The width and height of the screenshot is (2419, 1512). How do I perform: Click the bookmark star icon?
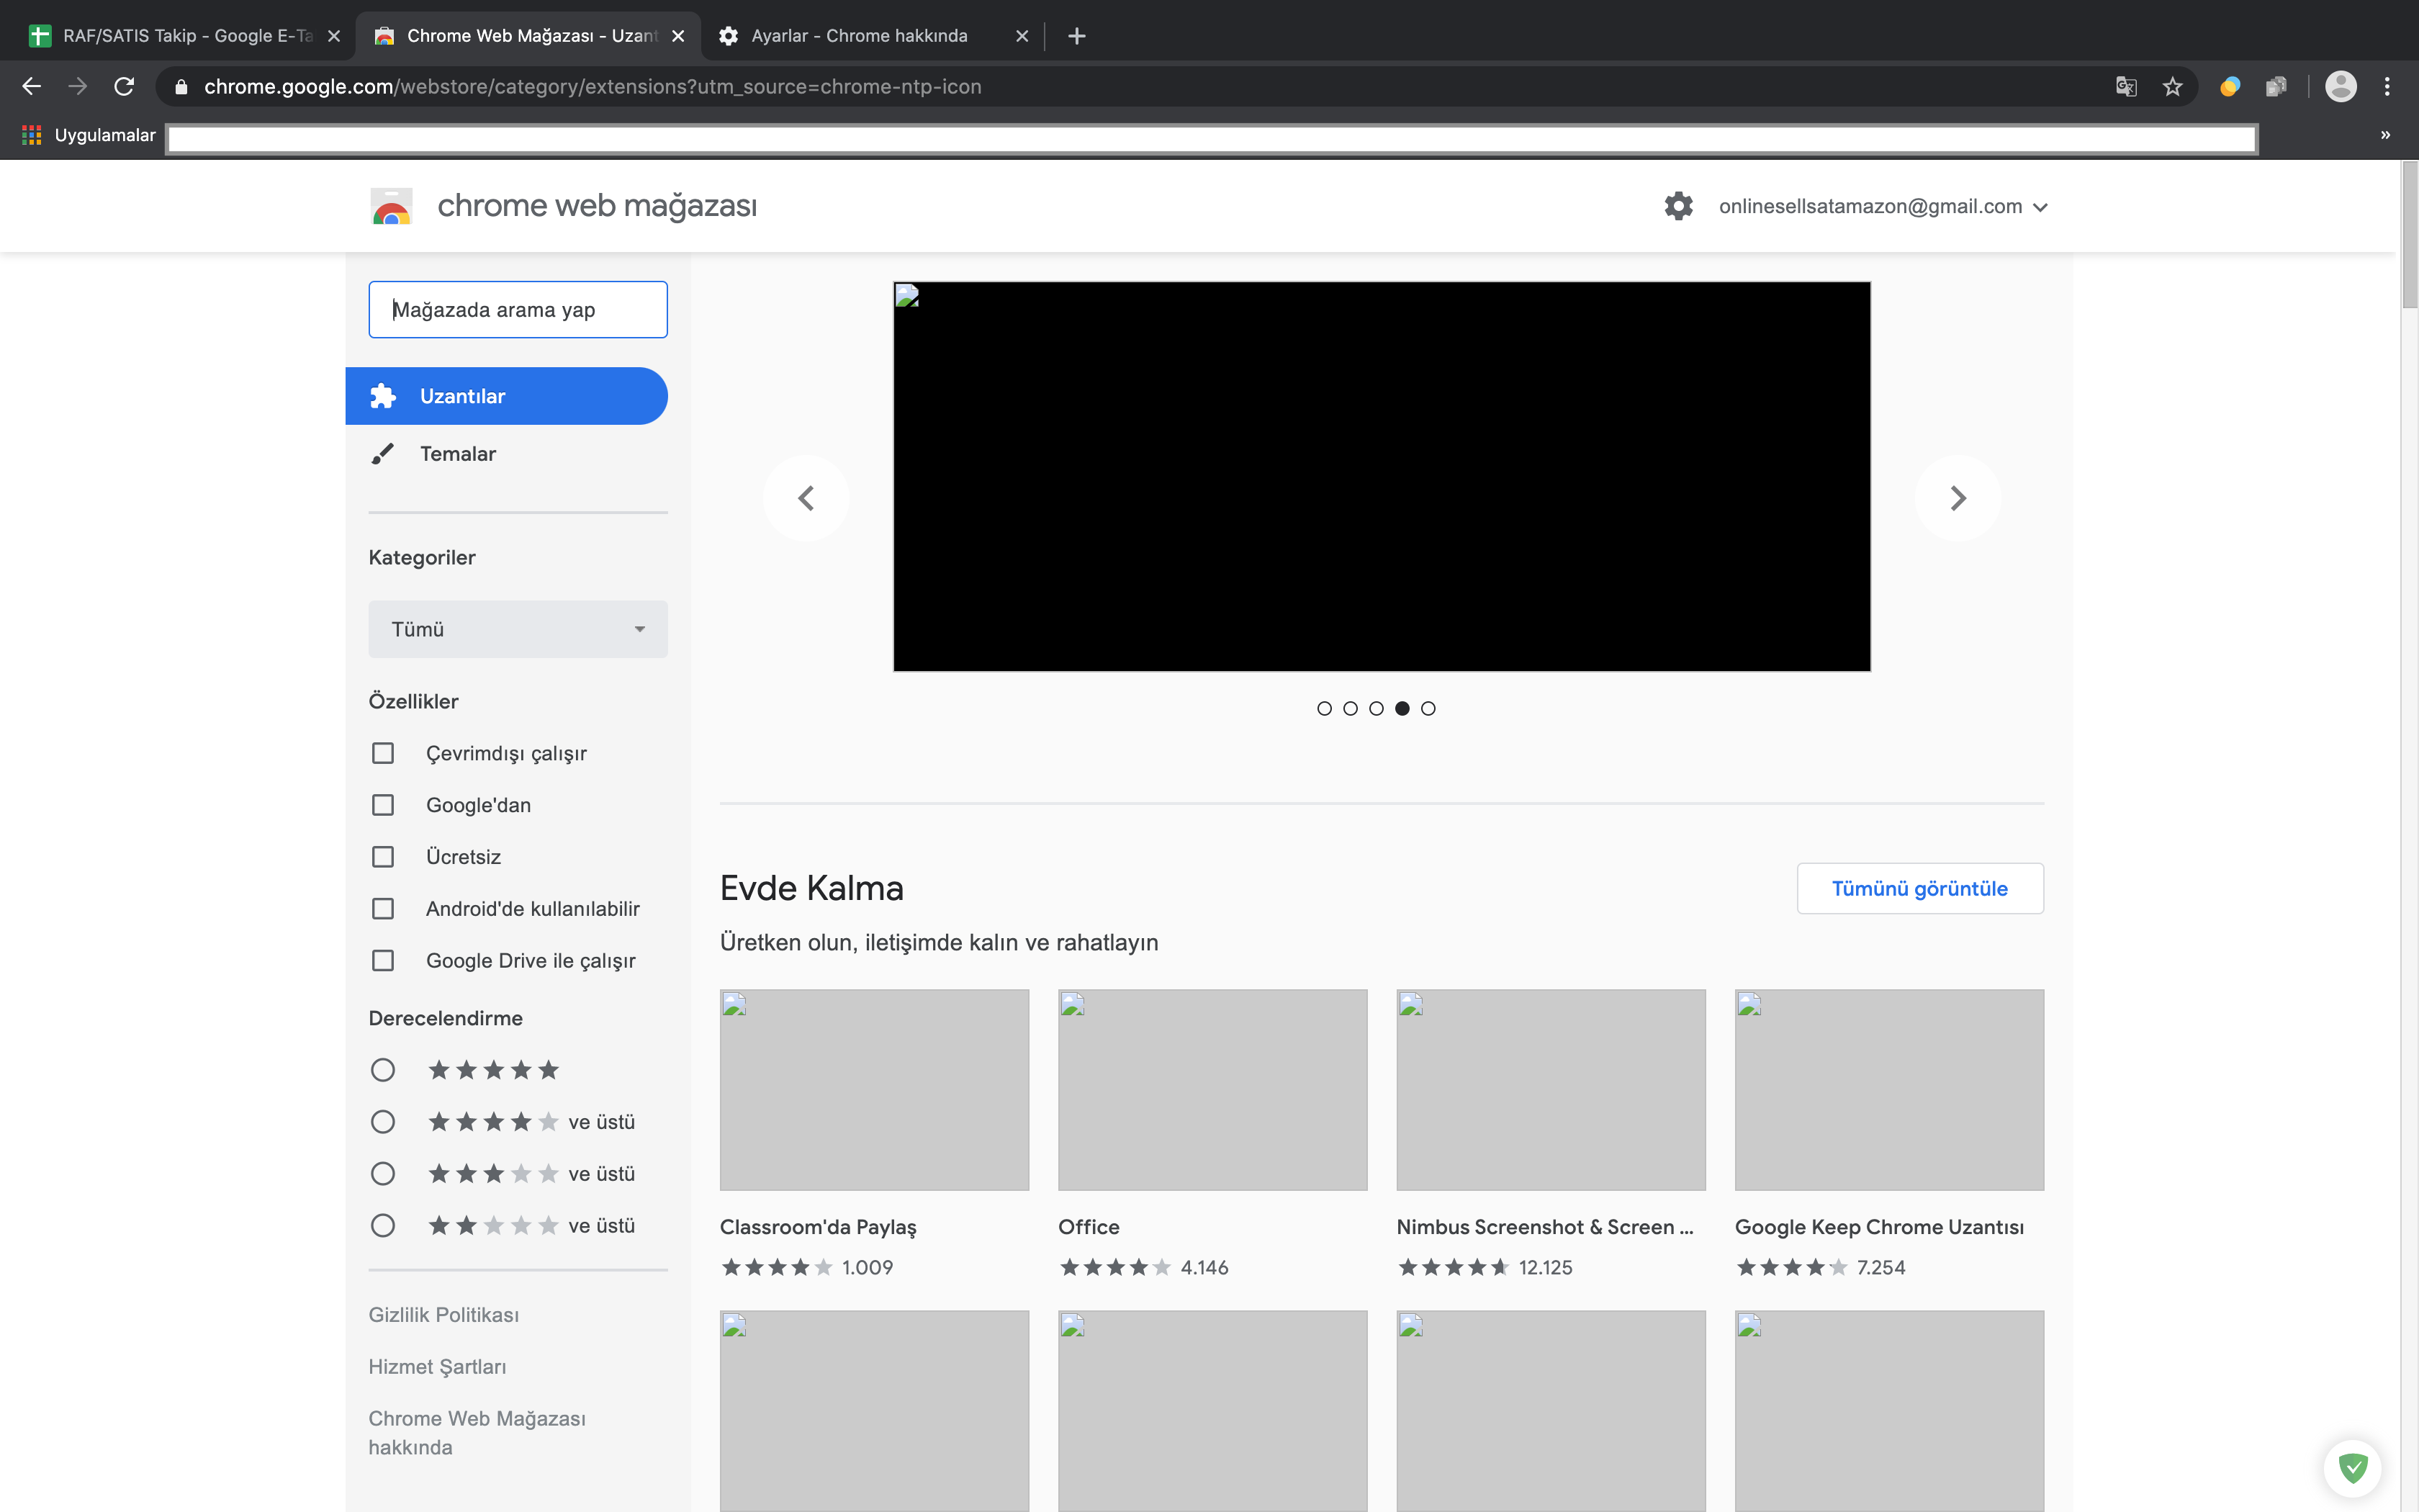[x=2172, y=87]
